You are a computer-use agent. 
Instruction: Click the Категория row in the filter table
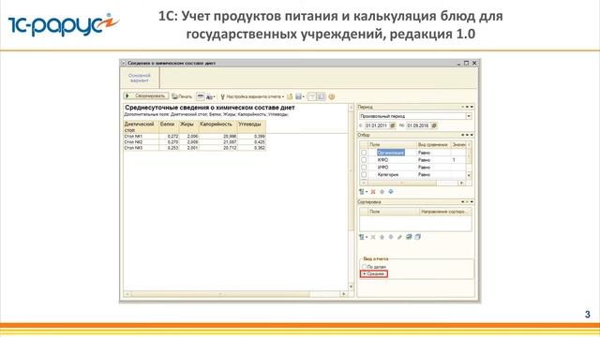click(x=412, y=174)
